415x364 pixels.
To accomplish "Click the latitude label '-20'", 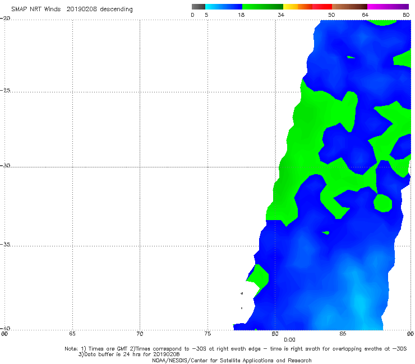I will pos(5,18).
